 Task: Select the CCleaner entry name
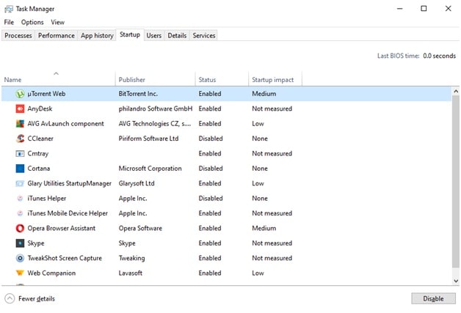click(x=40, y=139)
